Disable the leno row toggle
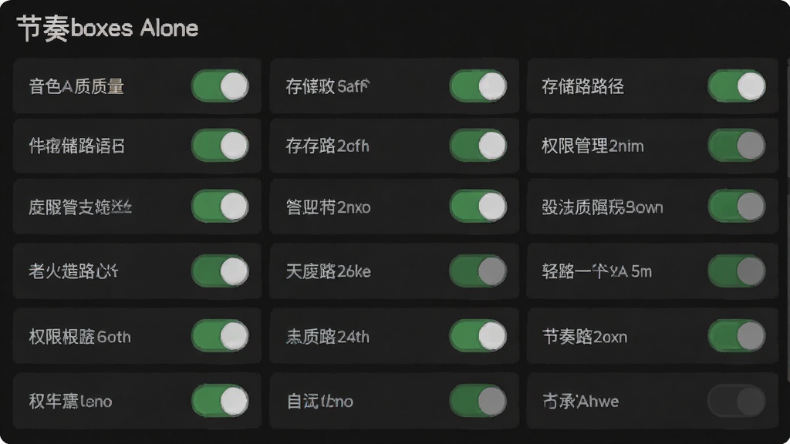The height and width of the screenshot is (444, 790). 220,401
